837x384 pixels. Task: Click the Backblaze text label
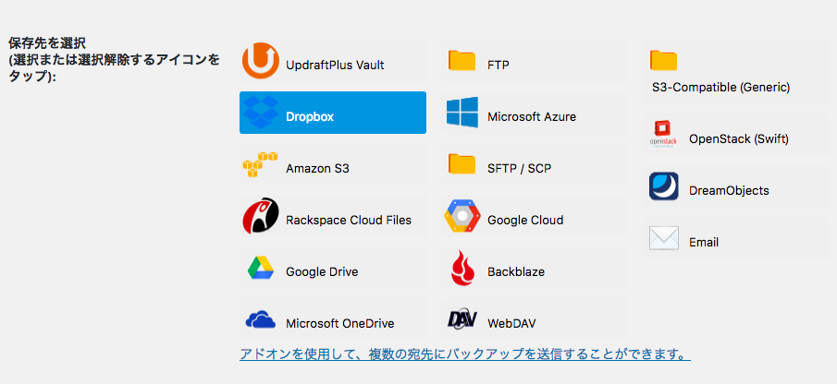516,271
